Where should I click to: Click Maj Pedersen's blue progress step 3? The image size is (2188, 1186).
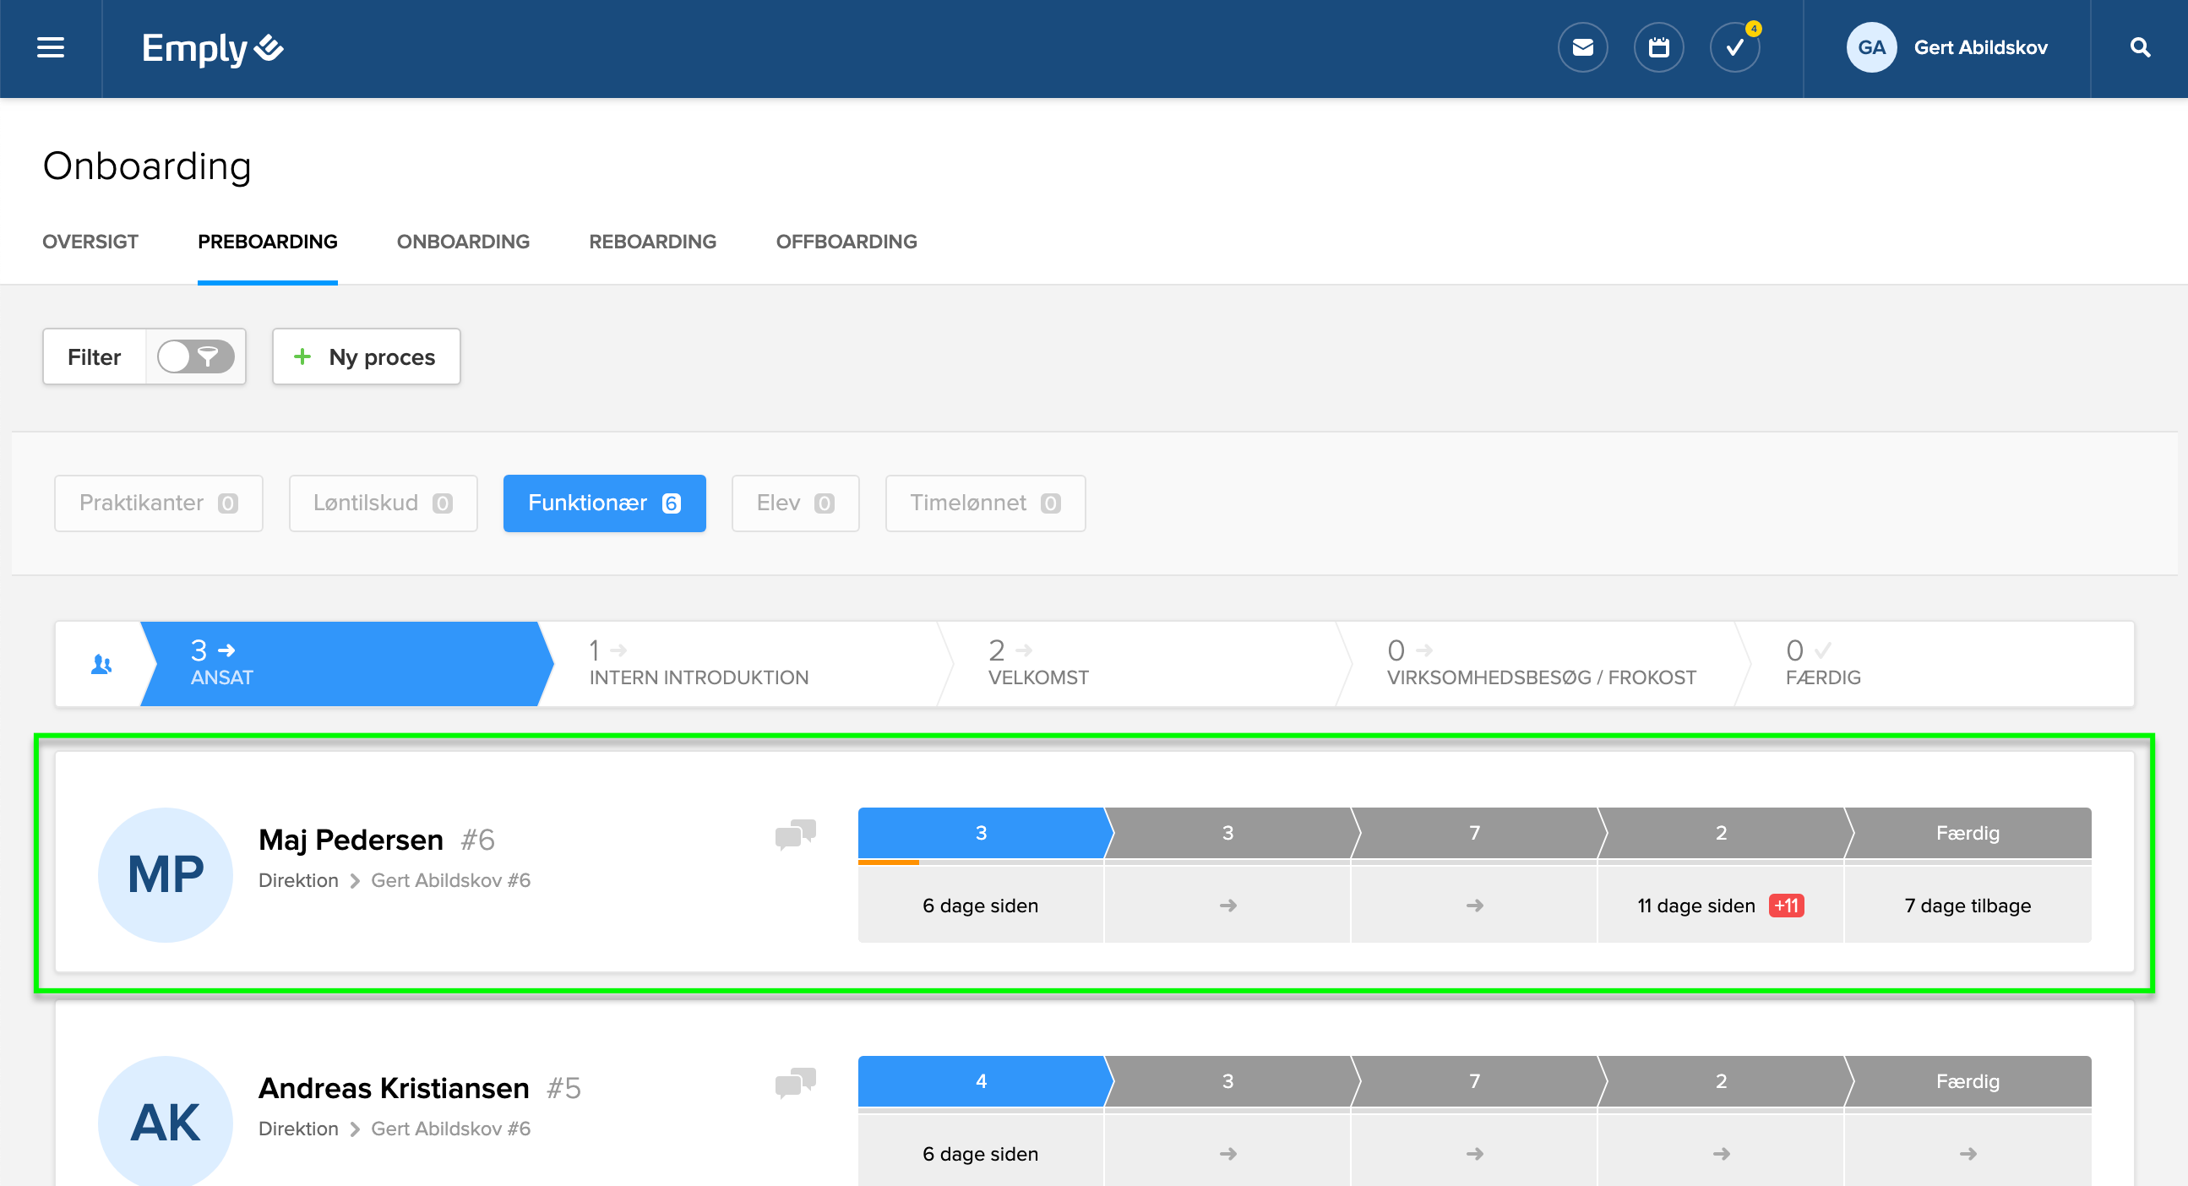tap(980, 833)
